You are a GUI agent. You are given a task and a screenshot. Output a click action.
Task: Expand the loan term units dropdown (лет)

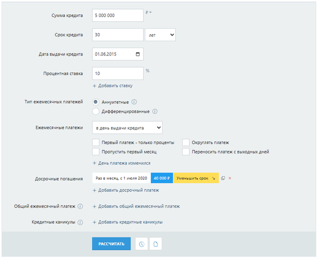click(x=160, y=35)
